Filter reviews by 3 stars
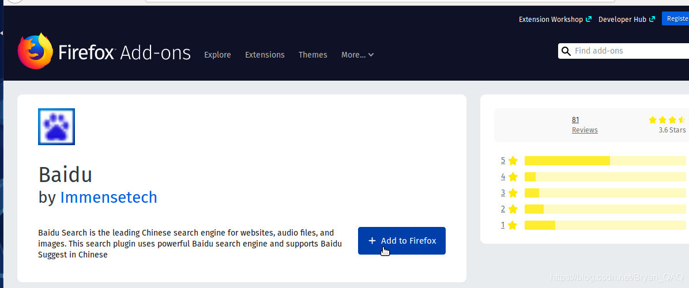Screen dimensions: 689x288 click(503, 193)
